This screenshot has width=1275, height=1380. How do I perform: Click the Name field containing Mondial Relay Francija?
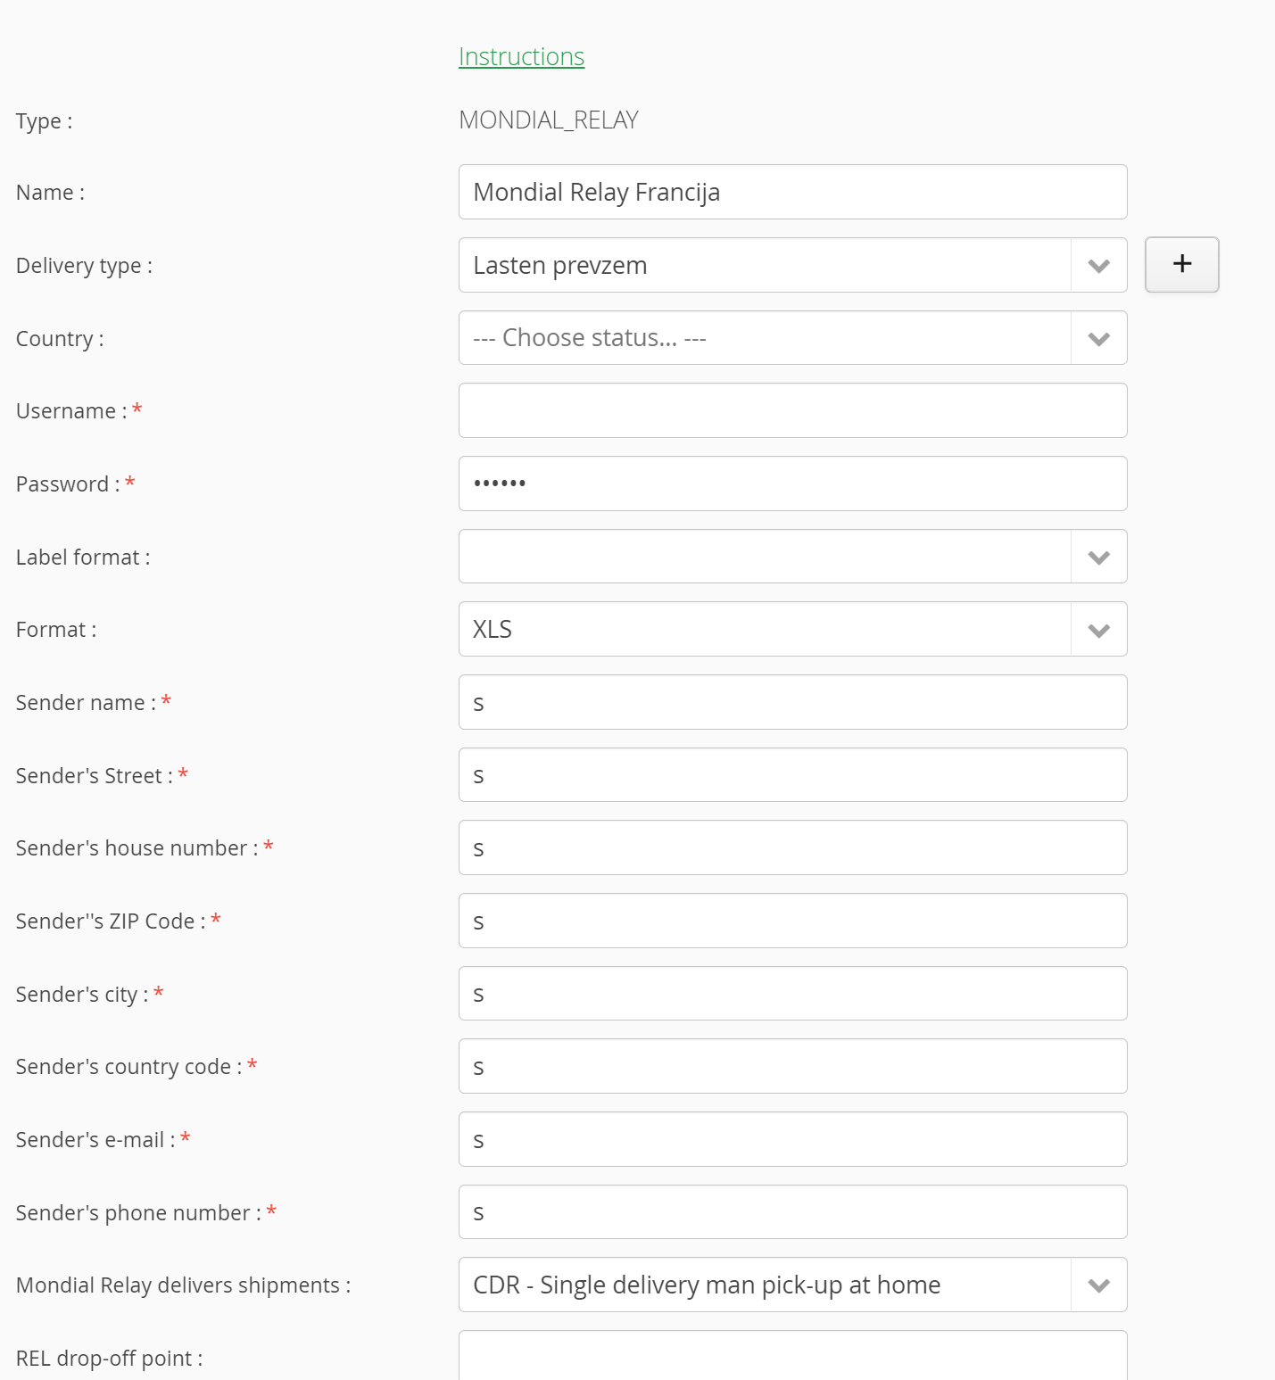793,192
